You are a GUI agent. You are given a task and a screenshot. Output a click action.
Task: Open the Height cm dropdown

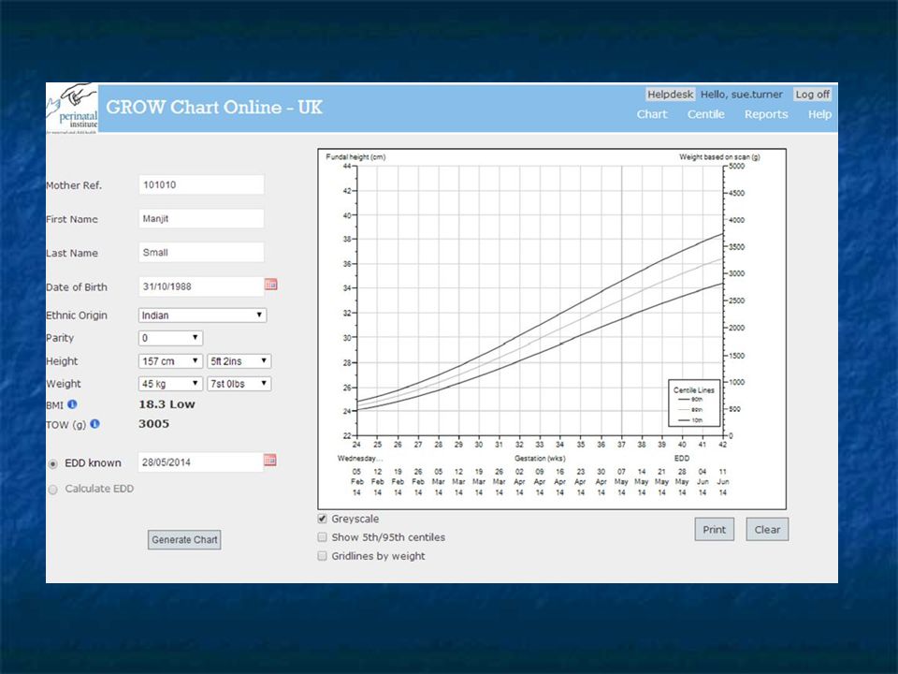(170, 361)
